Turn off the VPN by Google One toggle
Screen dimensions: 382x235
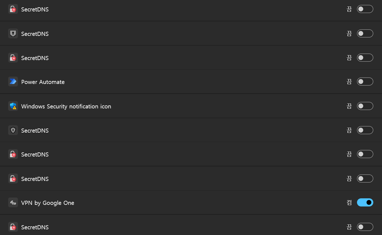point(365,202)
